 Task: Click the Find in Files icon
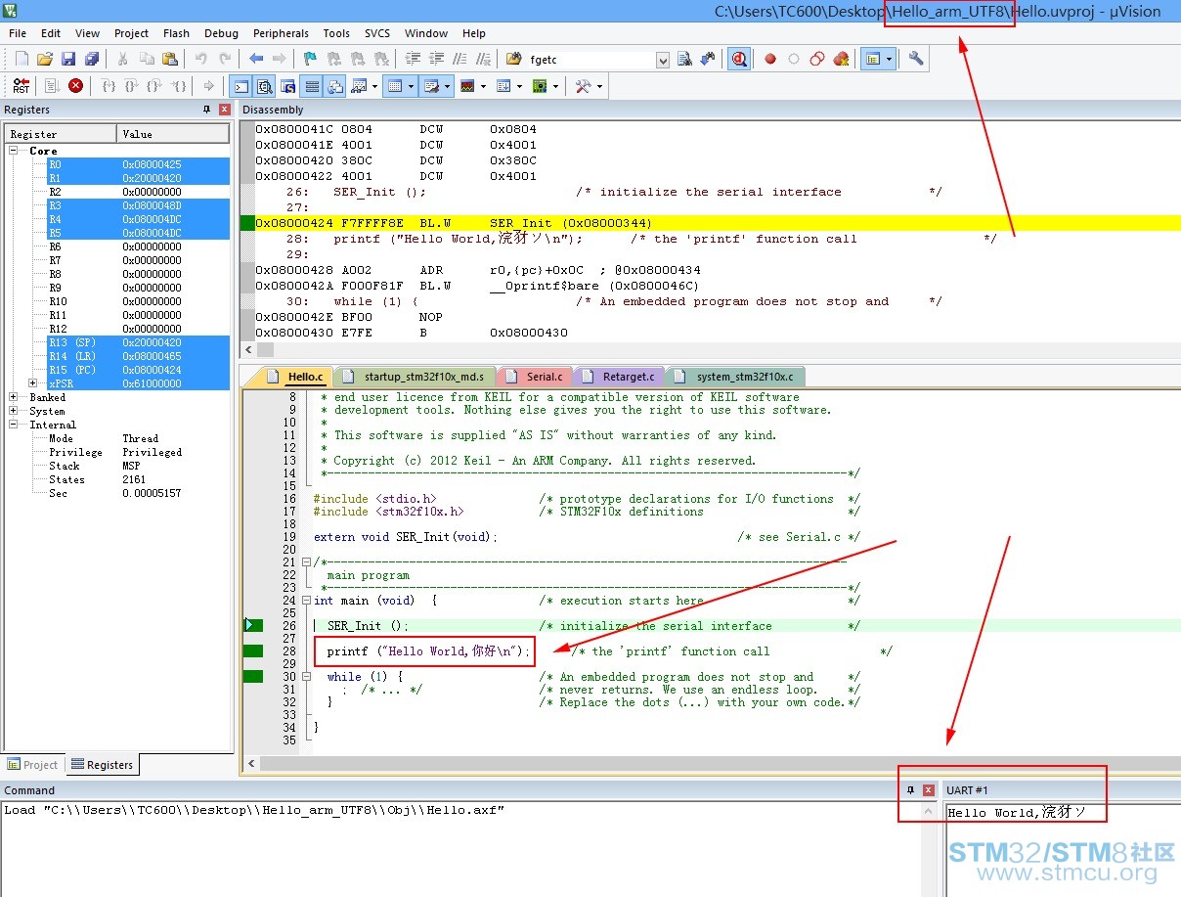(x=513, y=59)
